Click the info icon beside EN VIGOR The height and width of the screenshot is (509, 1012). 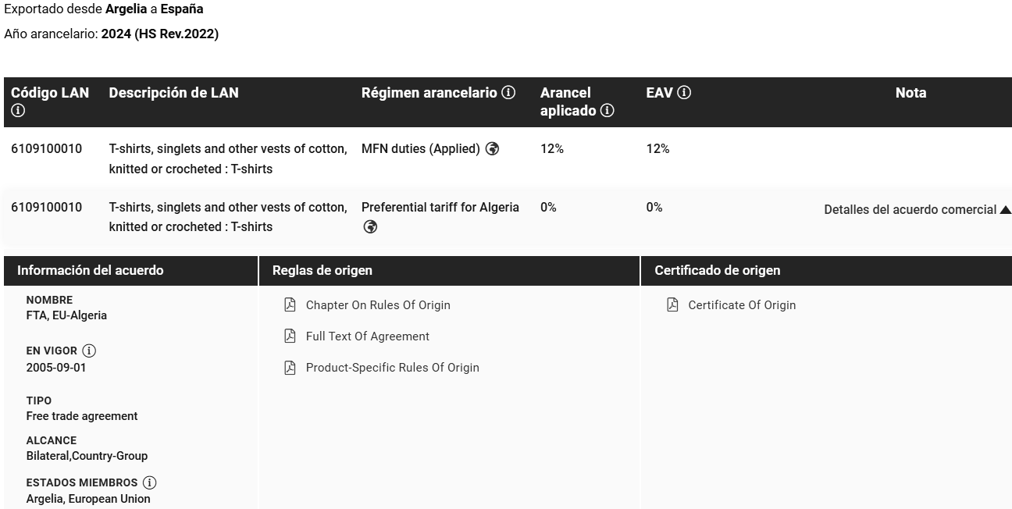click(x=89, y=351)
